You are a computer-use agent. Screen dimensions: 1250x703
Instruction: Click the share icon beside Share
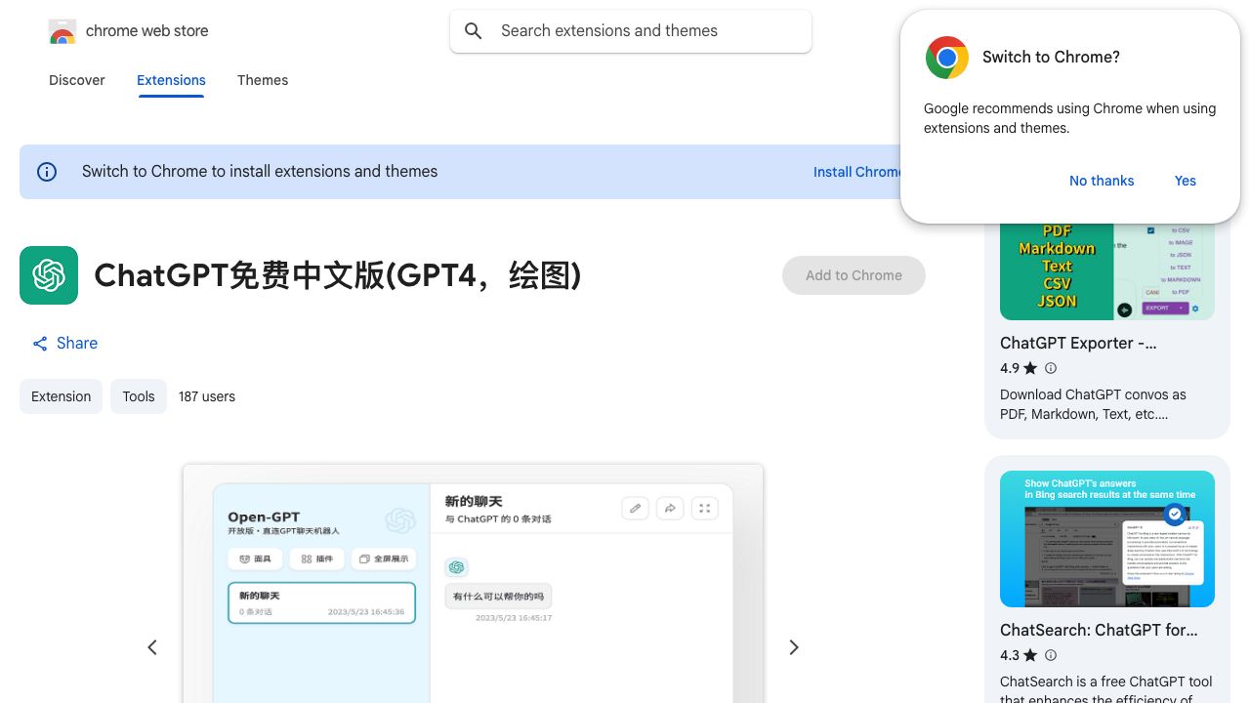coord(40,344)
